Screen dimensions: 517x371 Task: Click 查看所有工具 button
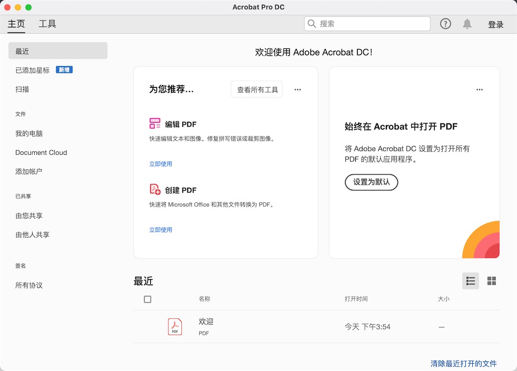257,90
